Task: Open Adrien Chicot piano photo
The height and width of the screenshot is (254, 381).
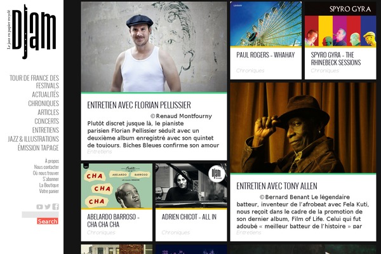Action: tap(191, 185)
